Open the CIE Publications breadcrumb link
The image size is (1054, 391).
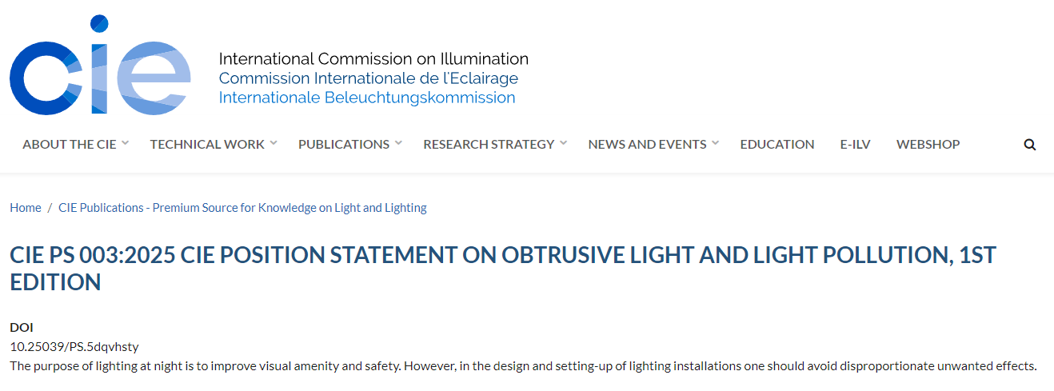(242, 208)
